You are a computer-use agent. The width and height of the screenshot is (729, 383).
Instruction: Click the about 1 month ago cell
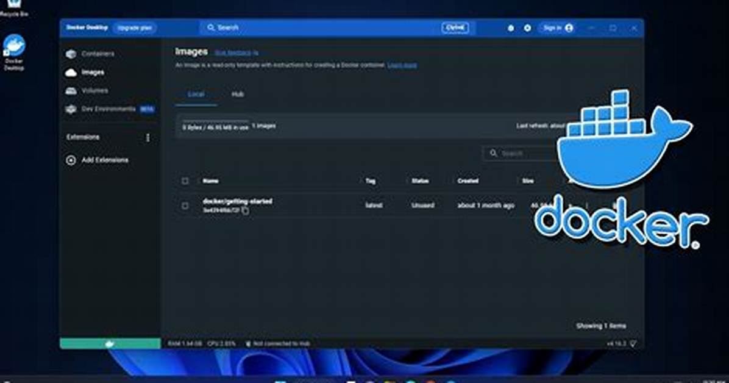pyautogui.click(x=486, y=206)
